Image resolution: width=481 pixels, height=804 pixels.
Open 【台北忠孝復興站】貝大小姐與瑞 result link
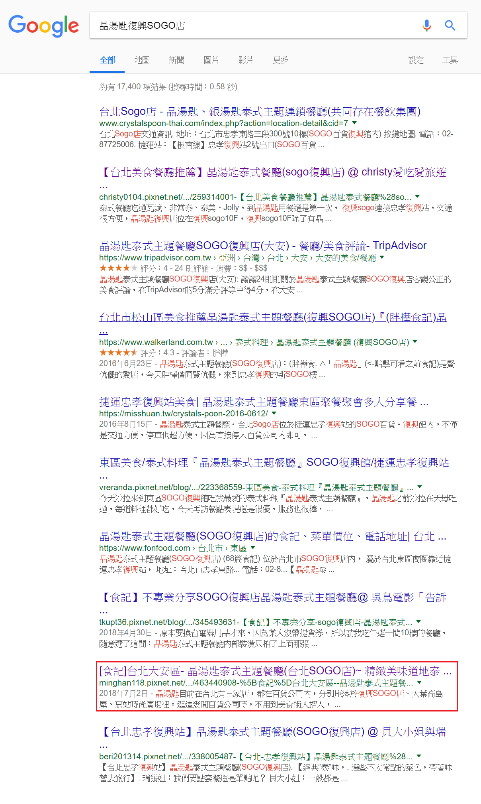273,738
